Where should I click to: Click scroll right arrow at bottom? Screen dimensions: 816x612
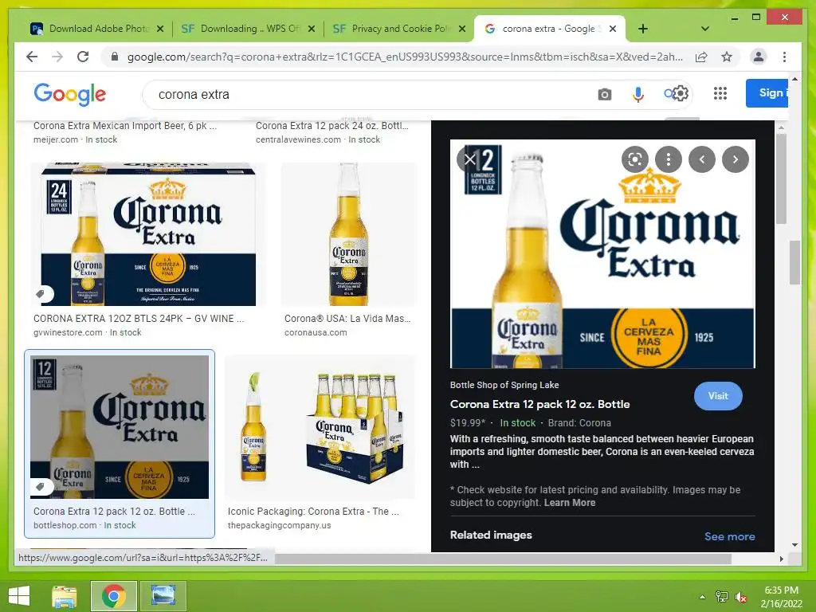(781, 559)
